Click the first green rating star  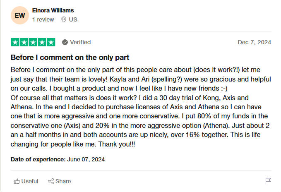coord(15,42)
